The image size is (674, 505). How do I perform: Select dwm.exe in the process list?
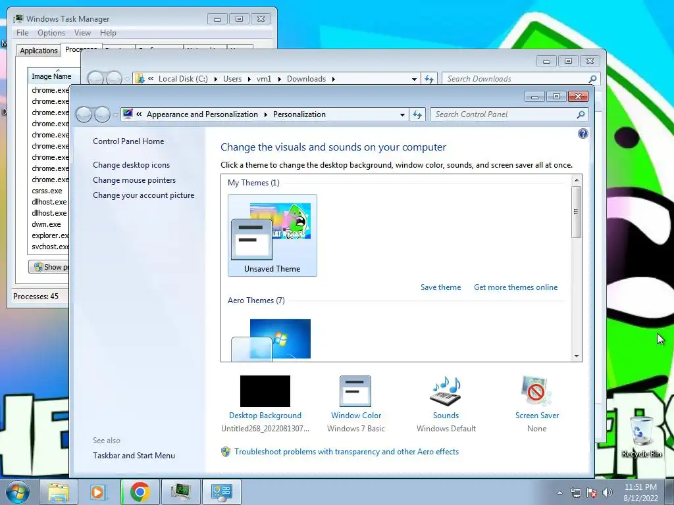[47, 224]
